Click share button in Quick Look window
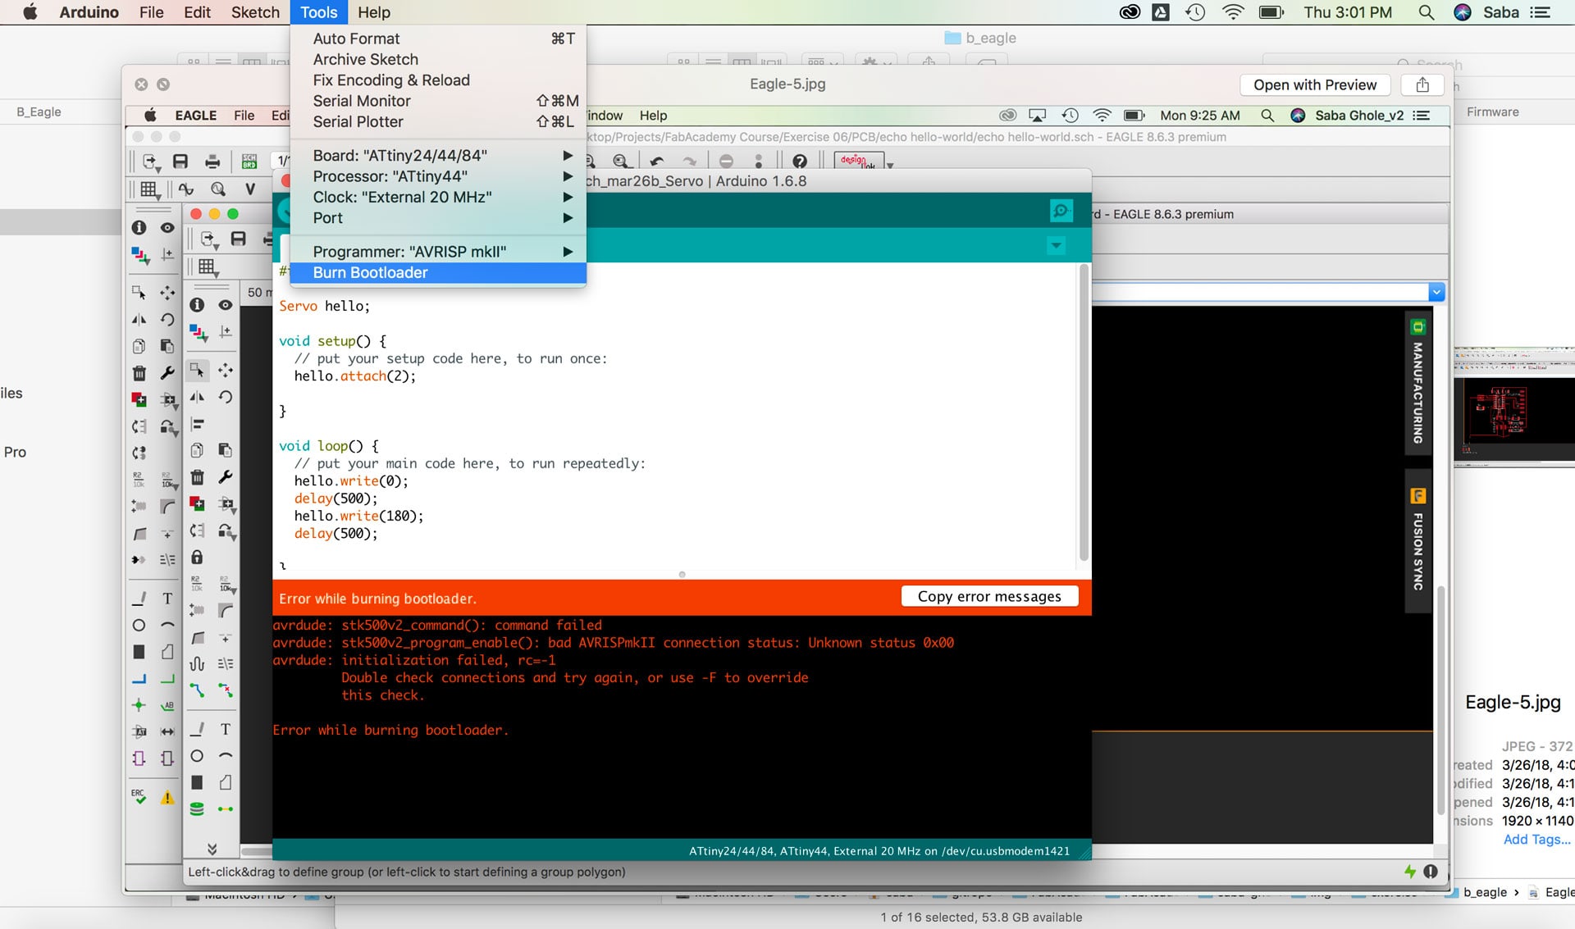The height and width of the screenshot is (929, 1575). tap(1423, 84)
